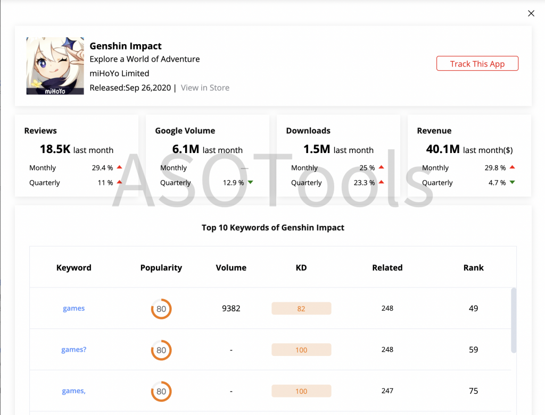This screenshot has width=545, height=415.
Task: Click the keywords table scrollbar
Action: pyautogui.click(x=514, y=320)
